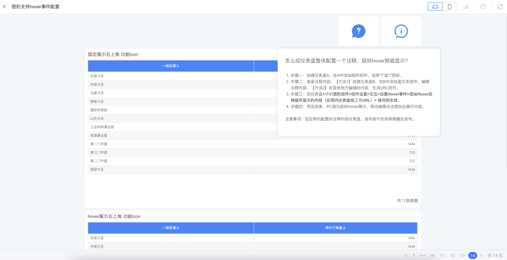This screenshot has width=507, height=260.
Task: Click 注意事项 note in tooltip popup
Action: pos(350,119)
